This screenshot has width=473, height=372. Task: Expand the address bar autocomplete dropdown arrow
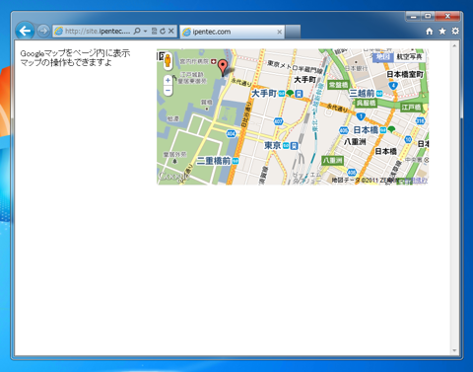(x=145, y=32)
